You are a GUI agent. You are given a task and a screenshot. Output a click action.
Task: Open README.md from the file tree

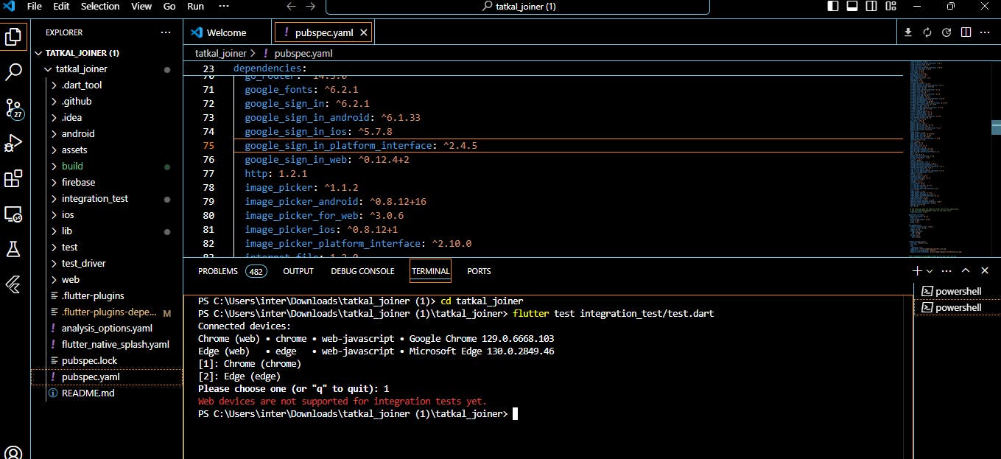tap(88, 393)
